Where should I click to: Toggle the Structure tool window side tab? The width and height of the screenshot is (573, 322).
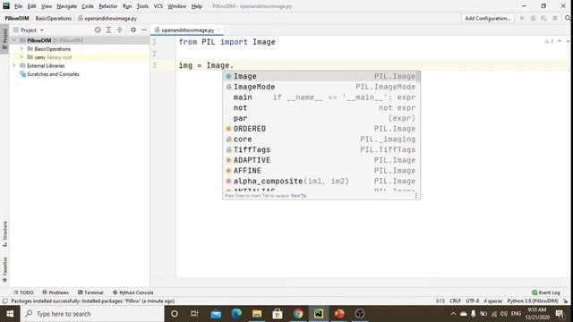4,234
